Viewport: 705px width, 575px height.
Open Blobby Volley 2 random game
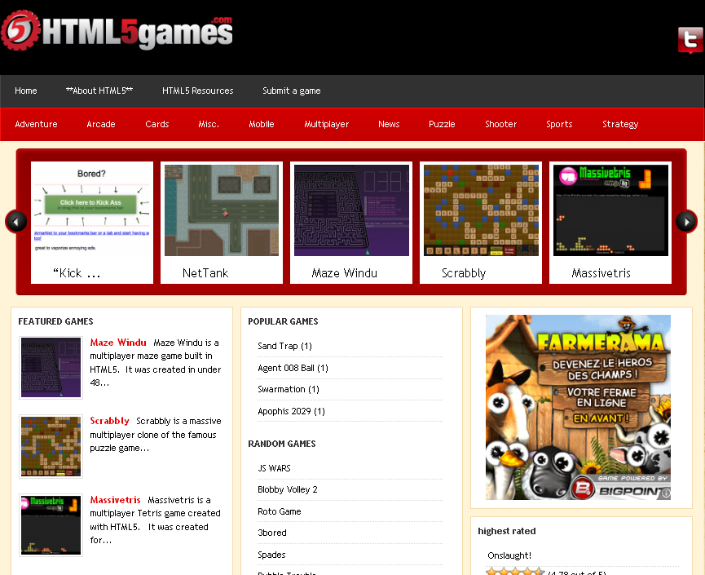pos(288,489)
